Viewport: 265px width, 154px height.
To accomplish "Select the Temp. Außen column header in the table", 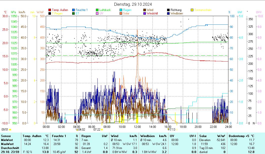I will [31, 136].
